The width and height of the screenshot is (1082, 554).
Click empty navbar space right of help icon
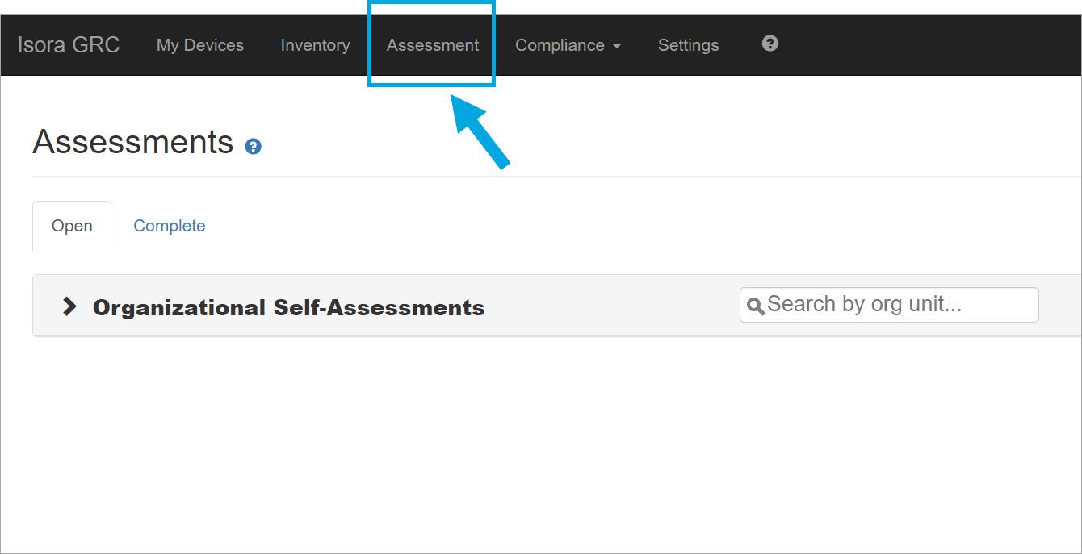pos(929,45)
